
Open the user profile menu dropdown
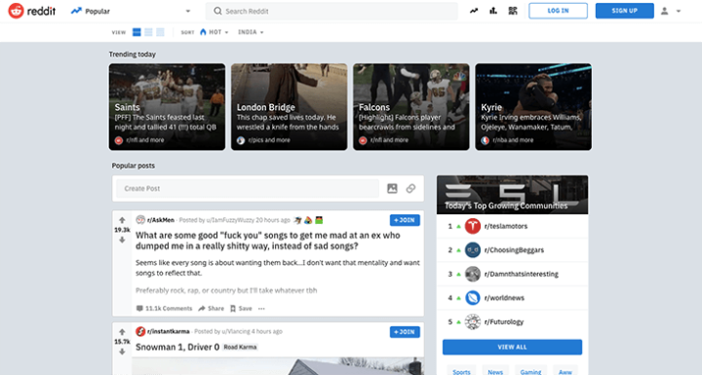point(671,11)
